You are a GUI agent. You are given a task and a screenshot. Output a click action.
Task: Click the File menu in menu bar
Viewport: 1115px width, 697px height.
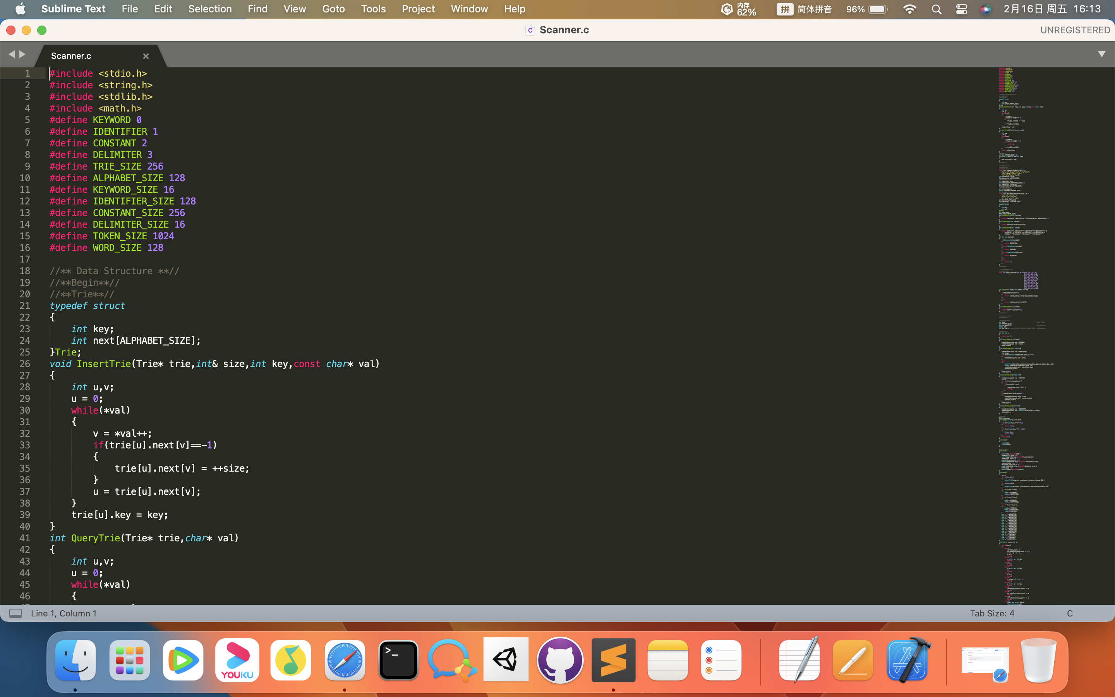(x=129, y=9)
